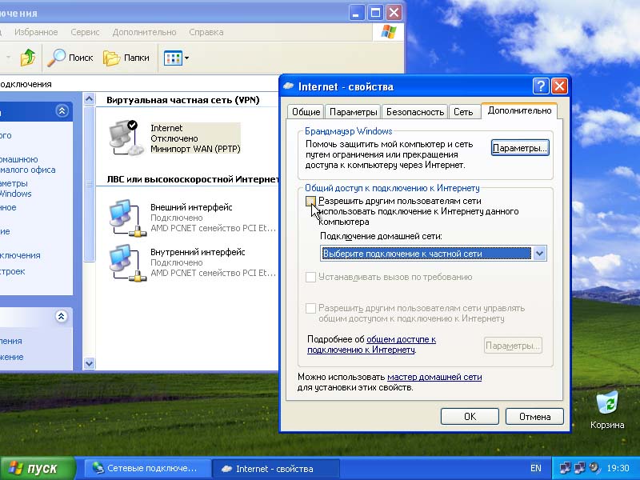Click the vertical scrollbar thumb in connections list

coord(89,184)
